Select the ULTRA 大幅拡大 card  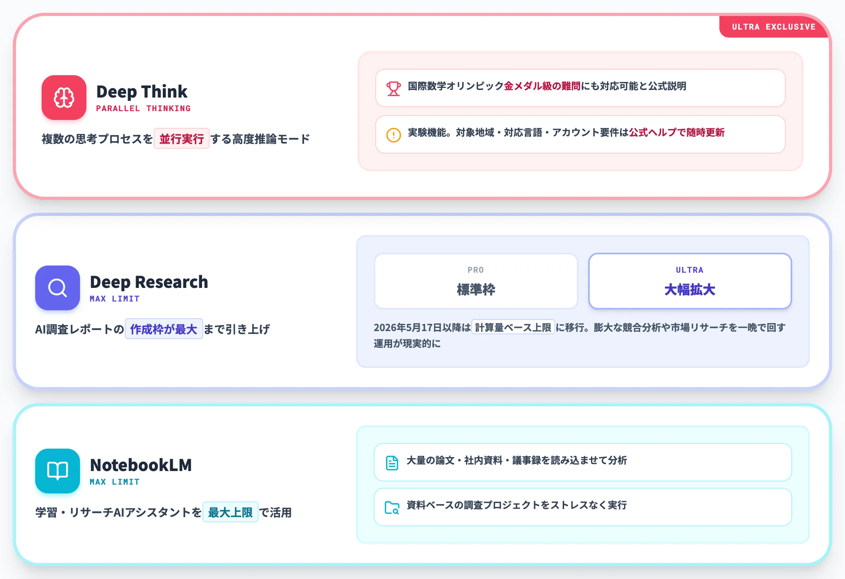tap(690, 281)
